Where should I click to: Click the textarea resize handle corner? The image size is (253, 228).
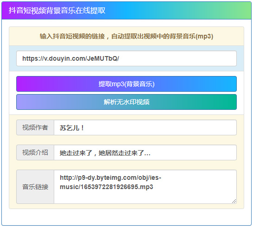pyautogui.click(x=234, y=201)
